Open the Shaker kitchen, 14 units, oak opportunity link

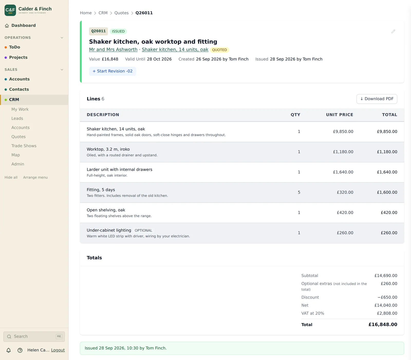click(x=175, y=50)
